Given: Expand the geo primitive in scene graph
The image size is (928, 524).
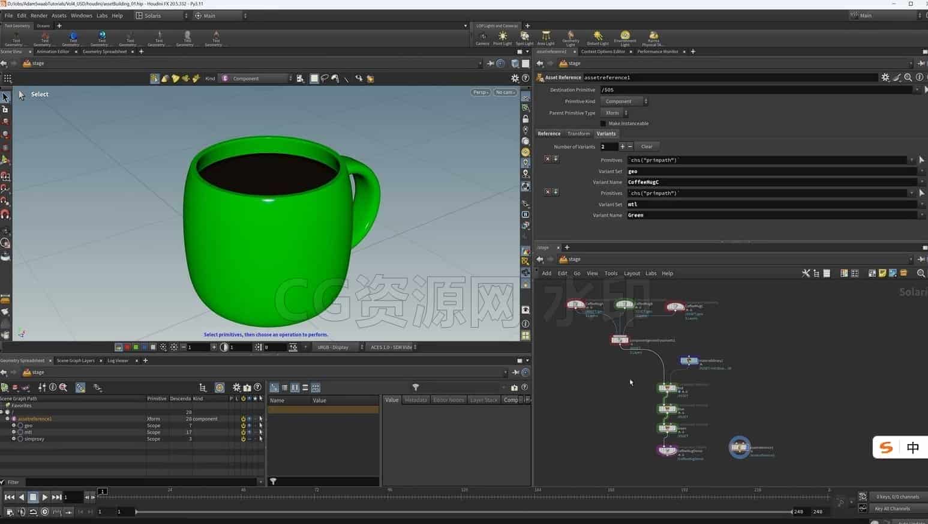Looking at the screenshot, I should 14,426.
